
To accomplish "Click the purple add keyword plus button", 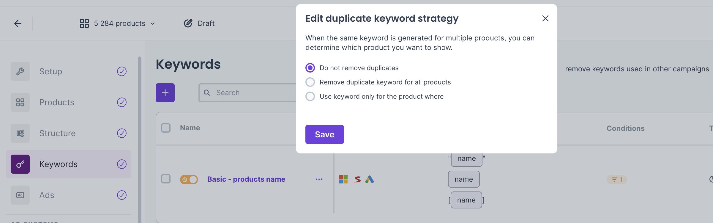I will click(x=165, y=93).
